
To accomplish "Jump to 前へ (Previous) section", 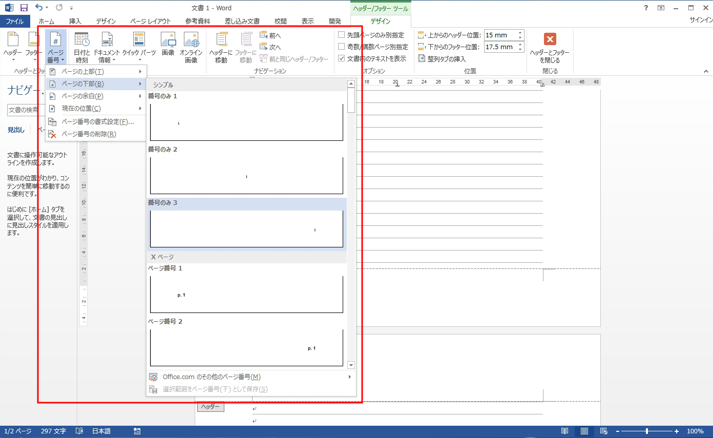I will click(270, 35).
